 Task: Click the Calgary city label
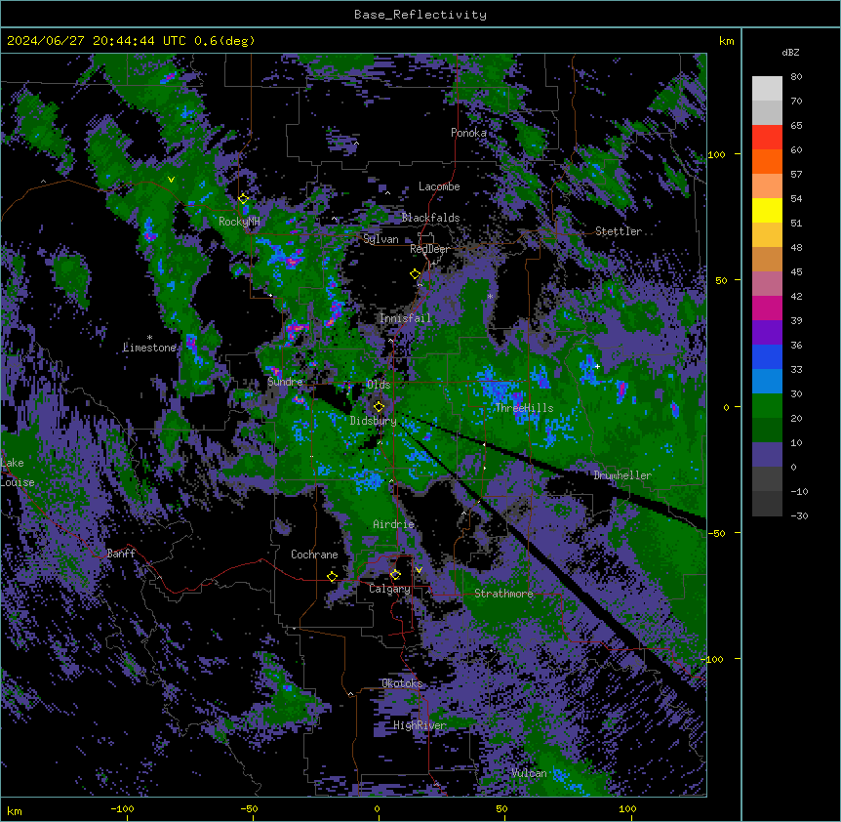(390, 589)
